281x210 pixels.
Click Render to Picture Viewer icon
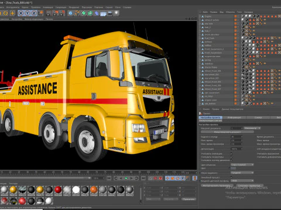56,13
